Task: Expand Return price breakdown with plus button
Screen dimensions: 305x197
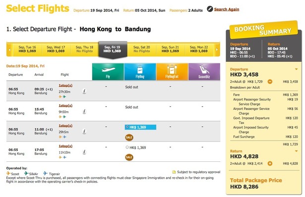Action: tap(270, 164)
